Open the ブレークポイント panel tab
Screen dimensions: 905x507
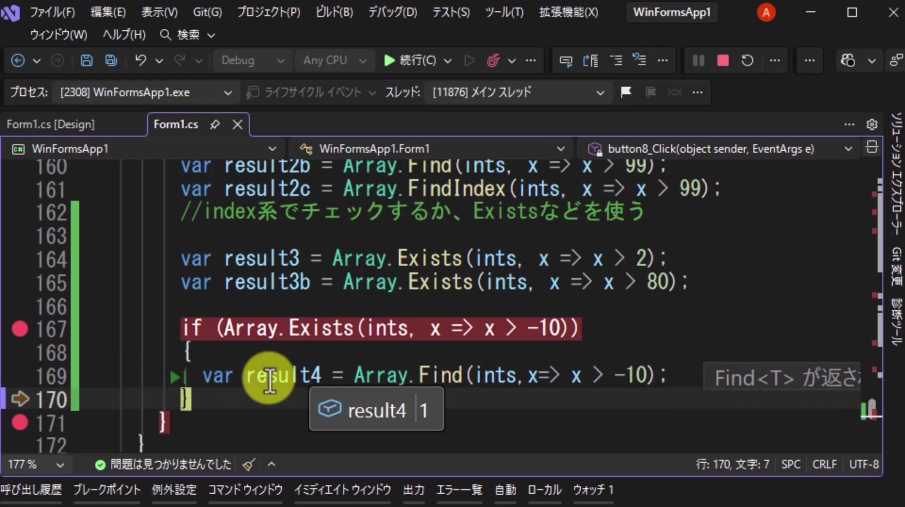[107, 490]
